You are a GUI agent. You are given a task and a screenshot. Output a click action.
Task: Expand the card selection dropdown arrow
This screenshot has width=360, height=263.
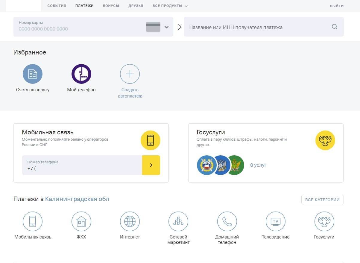pyautogui.click(x=166, y=27)
